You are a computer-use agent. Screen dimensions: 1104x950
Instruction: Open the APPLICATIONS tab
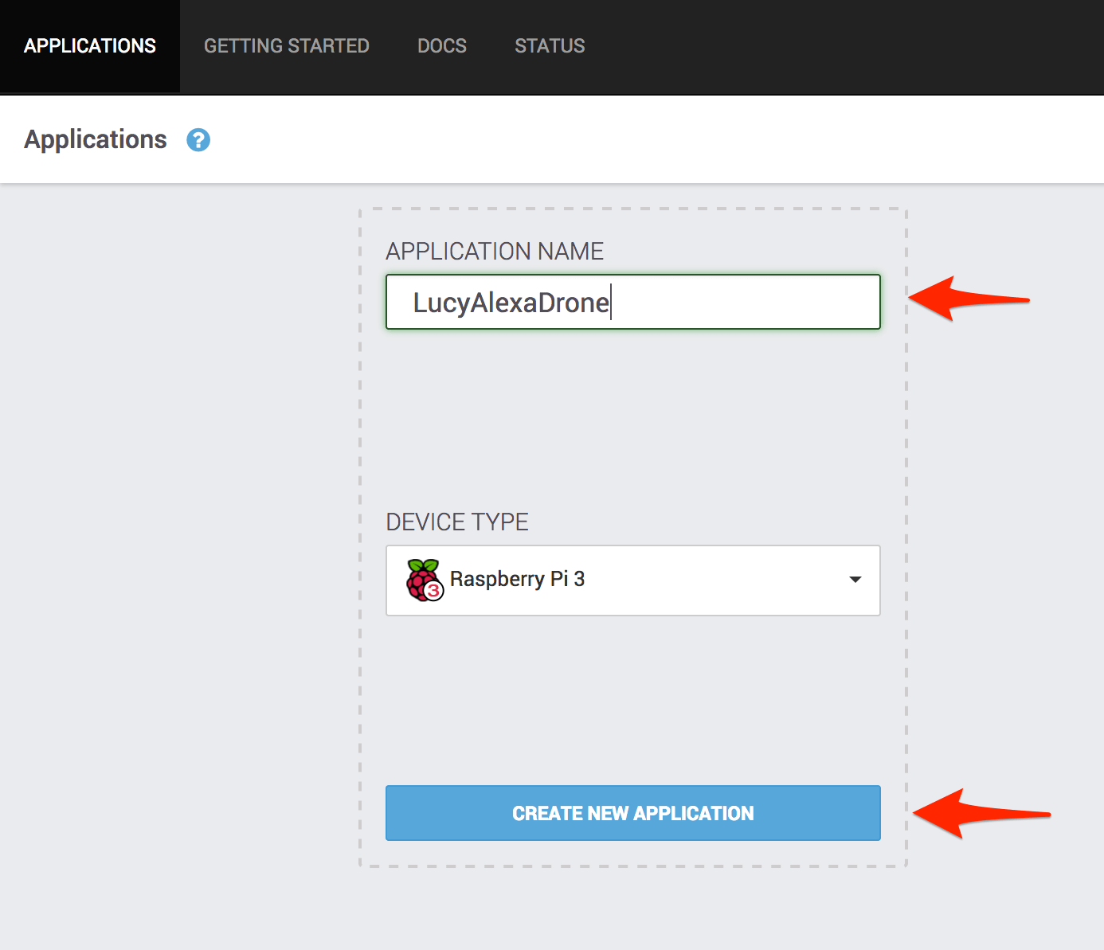point(90,46)
